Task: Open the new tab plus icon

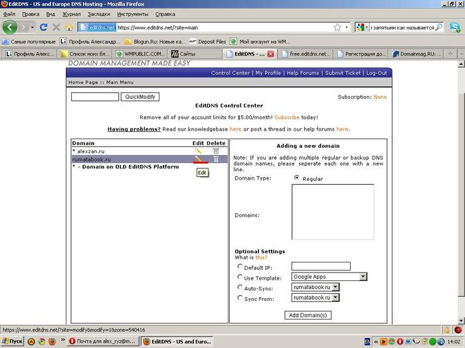Action: coord(450,54)
